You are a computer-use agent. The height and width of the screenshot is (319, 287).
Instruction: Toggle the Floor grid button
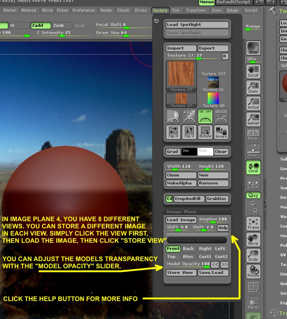[253, 151]
